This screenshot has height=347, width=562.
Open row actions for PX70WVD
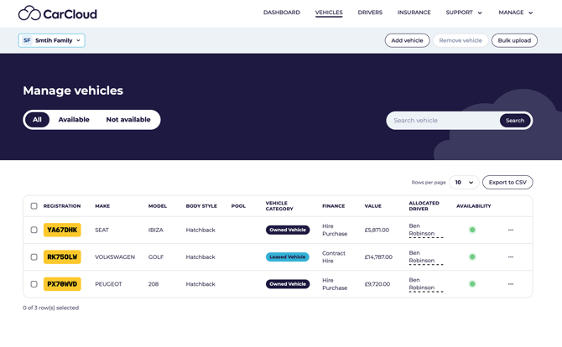tap(511, 284)
